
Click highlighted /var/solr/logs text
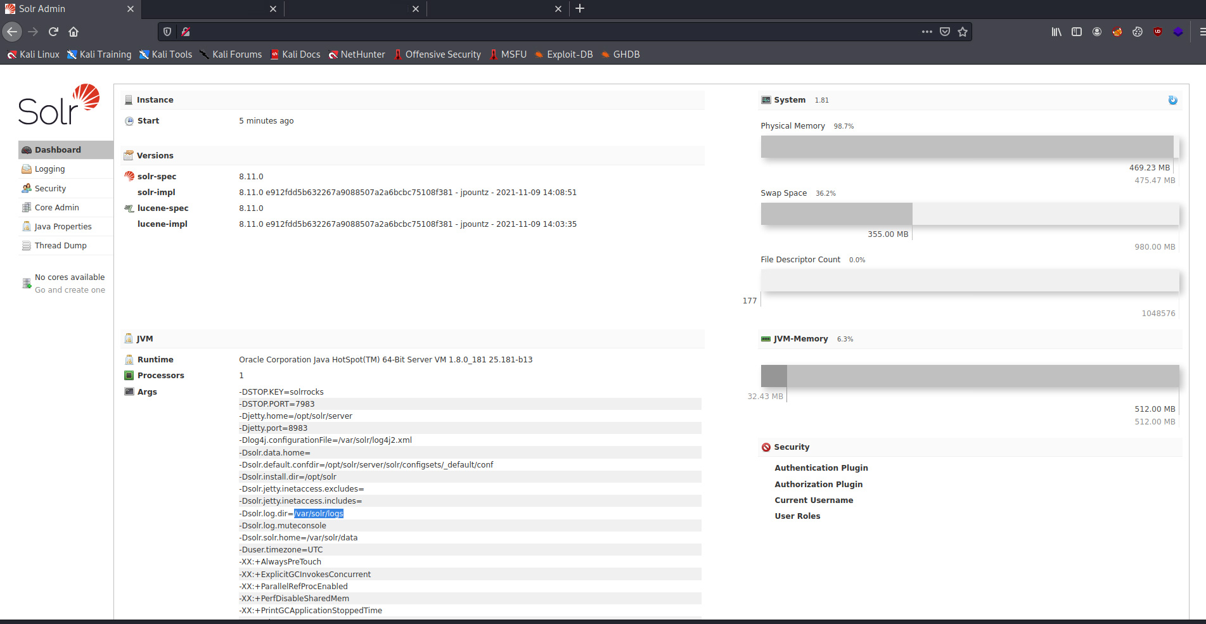(x=319, y=514)
